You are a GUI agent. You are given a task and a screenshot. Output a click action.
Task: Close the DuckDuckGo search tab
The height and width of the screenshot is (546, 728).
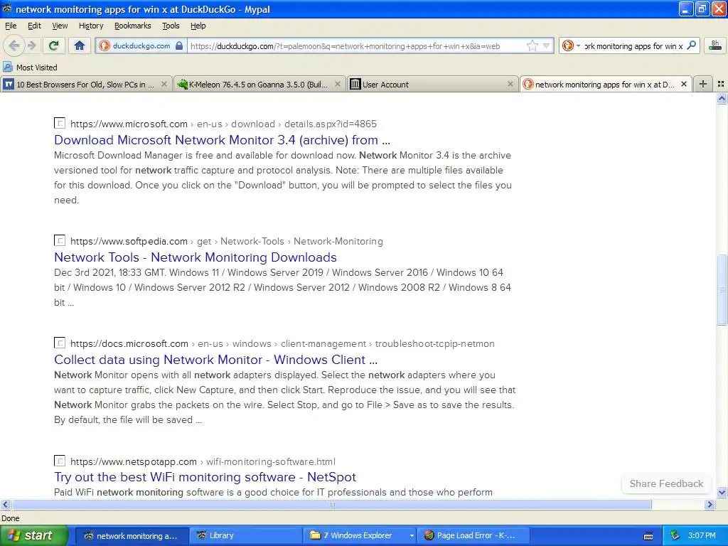[683, 84]
